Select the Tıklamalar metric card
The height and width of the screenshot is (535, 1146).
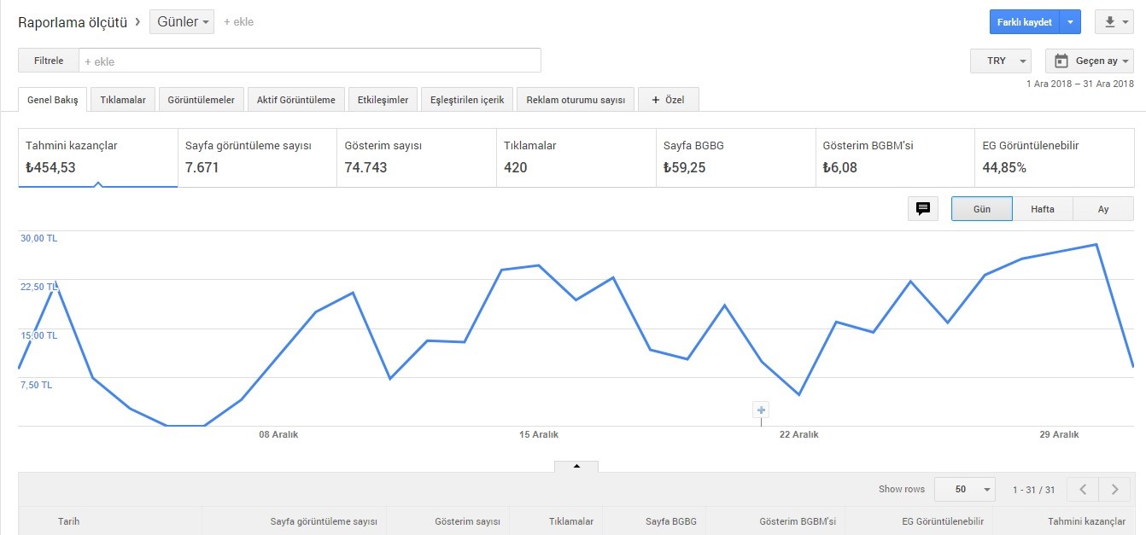click(576, 157)
